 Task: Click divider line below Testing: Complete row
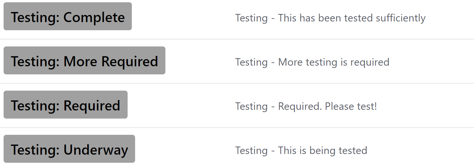coord(237,39)
